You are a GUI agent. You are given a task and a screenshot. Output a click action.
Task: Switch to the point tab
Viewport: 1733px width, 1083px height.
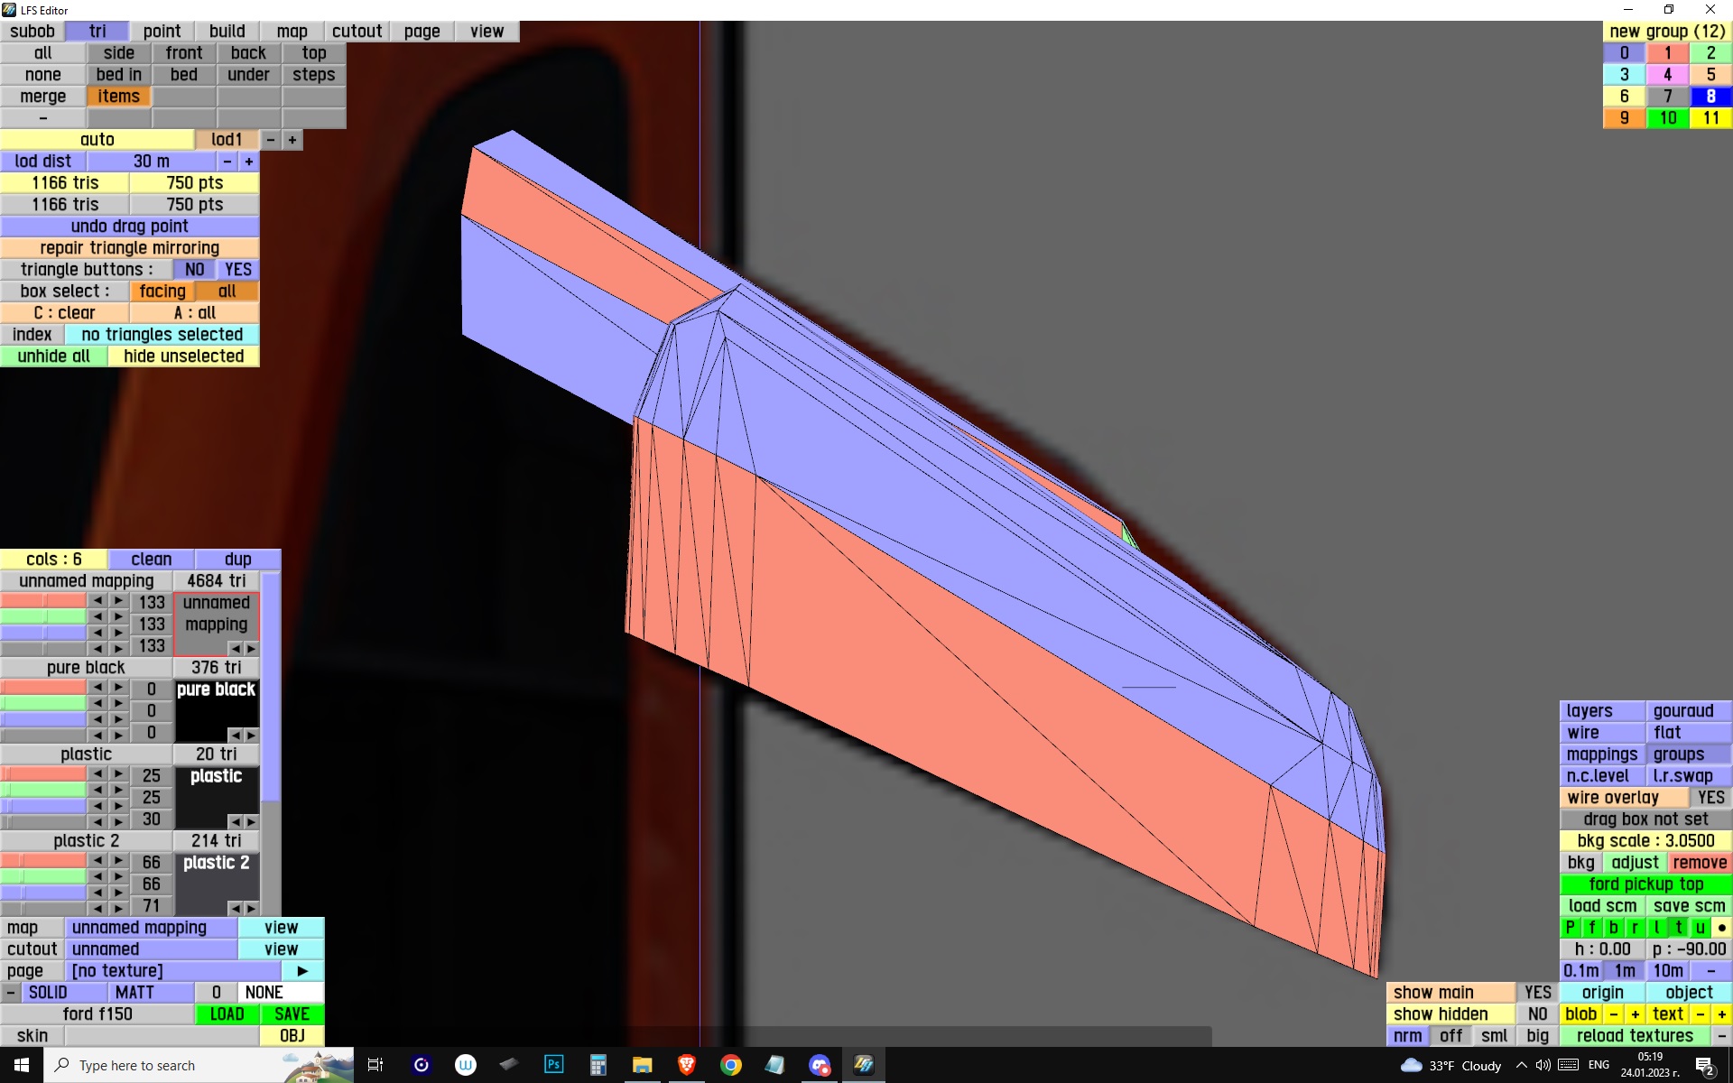tap(162, 32)
